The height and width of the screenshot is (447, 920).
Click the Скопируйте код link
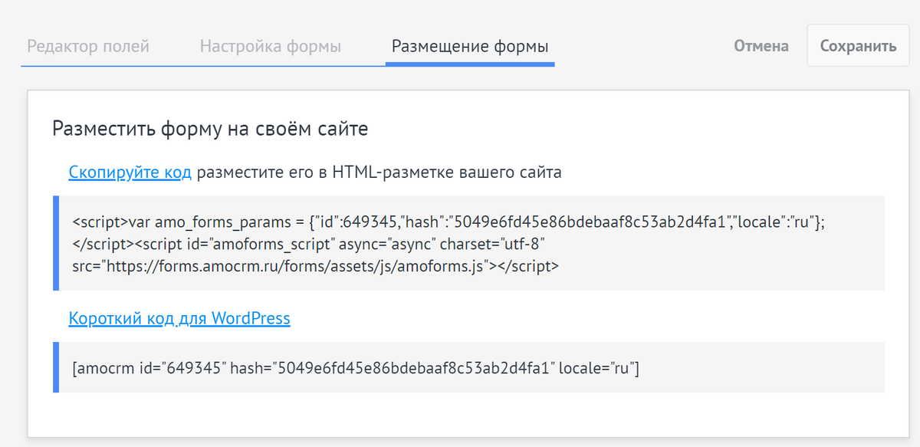130,173
